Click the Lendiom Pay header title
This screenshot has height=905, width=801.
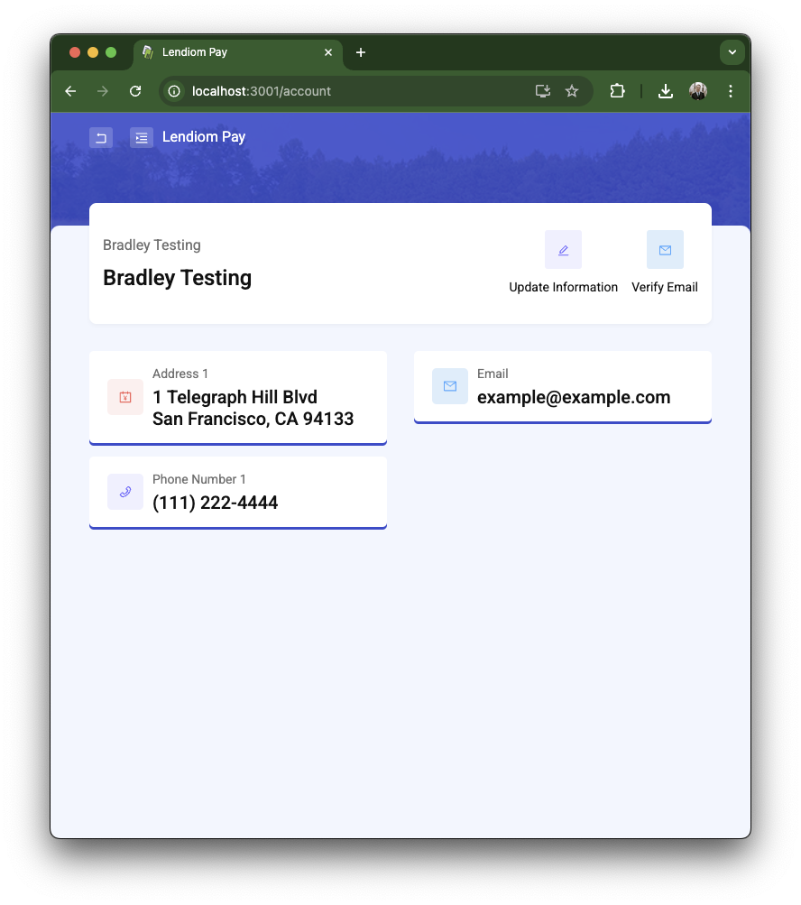pyautogui.click(x=204, y=137)
